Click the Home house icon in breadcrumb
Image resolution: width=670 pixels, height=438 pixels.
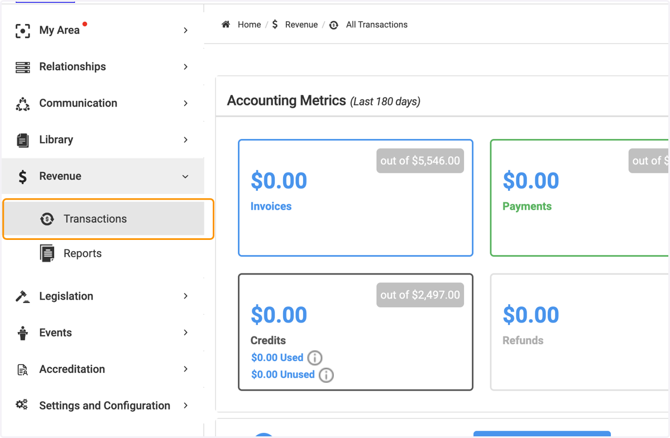click(226, 25)
